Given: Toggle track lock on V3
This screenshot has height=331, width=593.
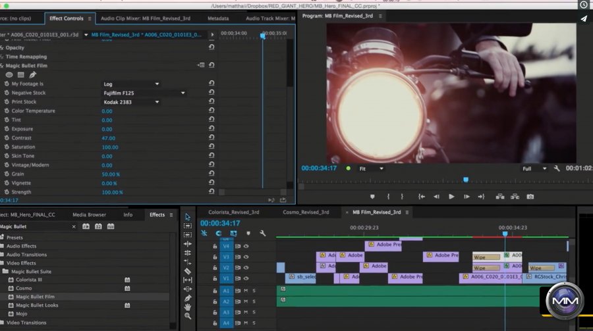Looking at the screenshot, I should [215, 257].
